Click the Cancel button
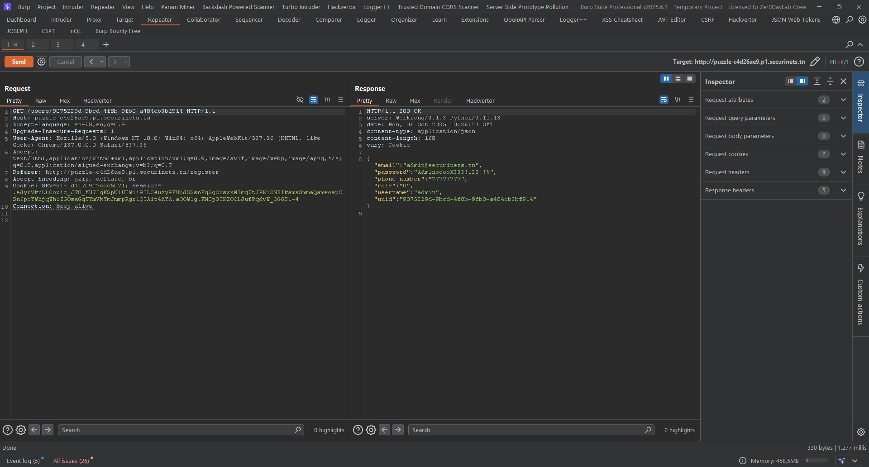 pos(66,62)
